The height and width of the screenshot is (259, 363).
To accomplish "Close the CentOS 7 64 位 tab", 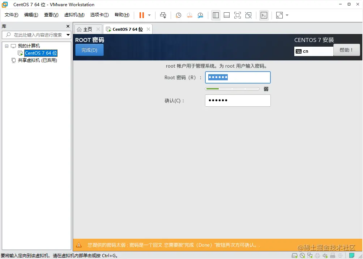I will pyautogui.click(x=148, y=29).
